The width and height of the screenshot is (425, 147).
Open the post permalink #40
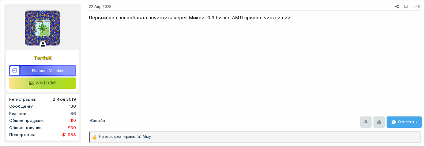click(417, 7)
